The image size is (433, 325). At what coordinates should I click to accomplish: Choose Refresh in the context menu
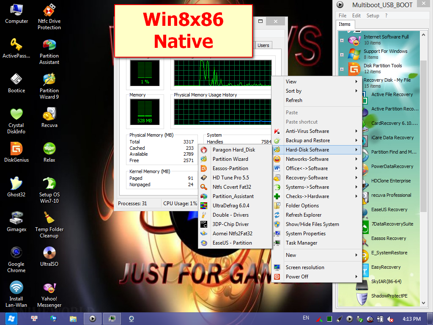316,100
